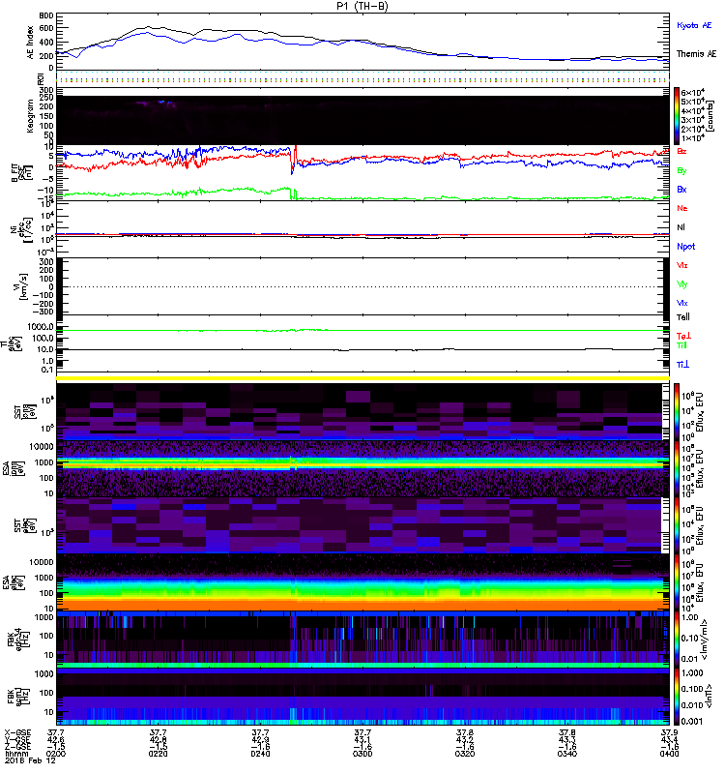Click the 0400 time tick label
The width and height of the screenshot is (725, 774).
(x=669, y=754)
